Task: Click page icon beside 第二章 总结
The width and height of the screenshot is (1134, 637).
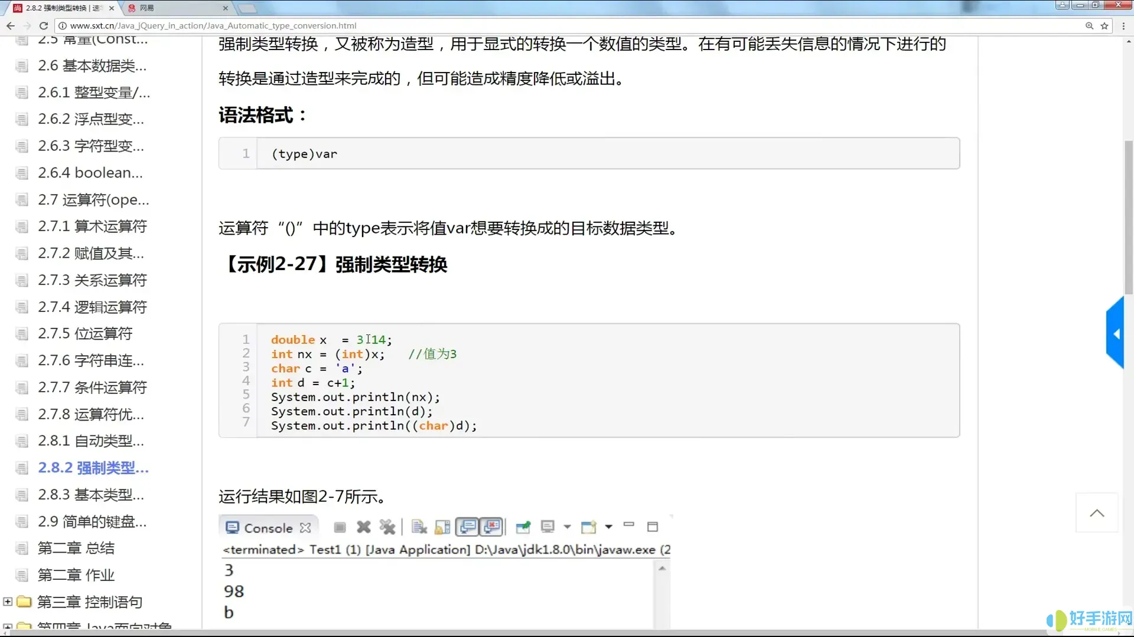Action: pos(22,549)
